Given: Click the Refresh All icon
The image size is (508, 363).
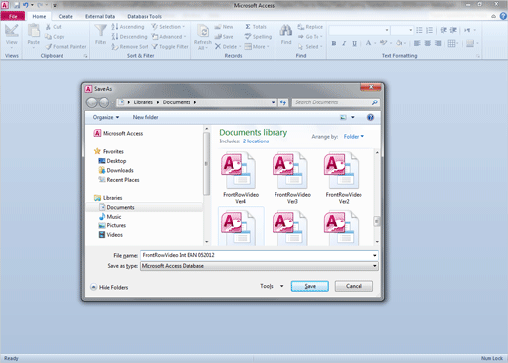Looking at the screenshot, I should pyautogui.click(x=203, y=31).
